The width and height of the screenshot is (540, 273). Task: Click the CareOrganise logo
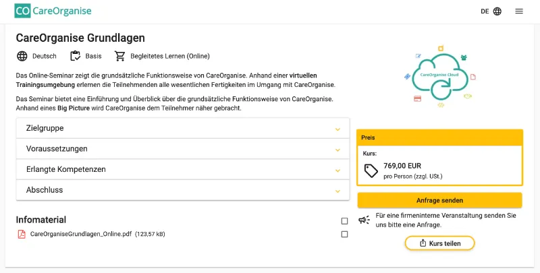click(53, 11)
